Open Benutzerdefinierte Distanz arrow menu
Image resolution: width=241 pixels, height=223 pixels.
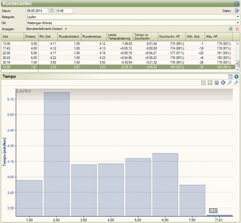66,29
